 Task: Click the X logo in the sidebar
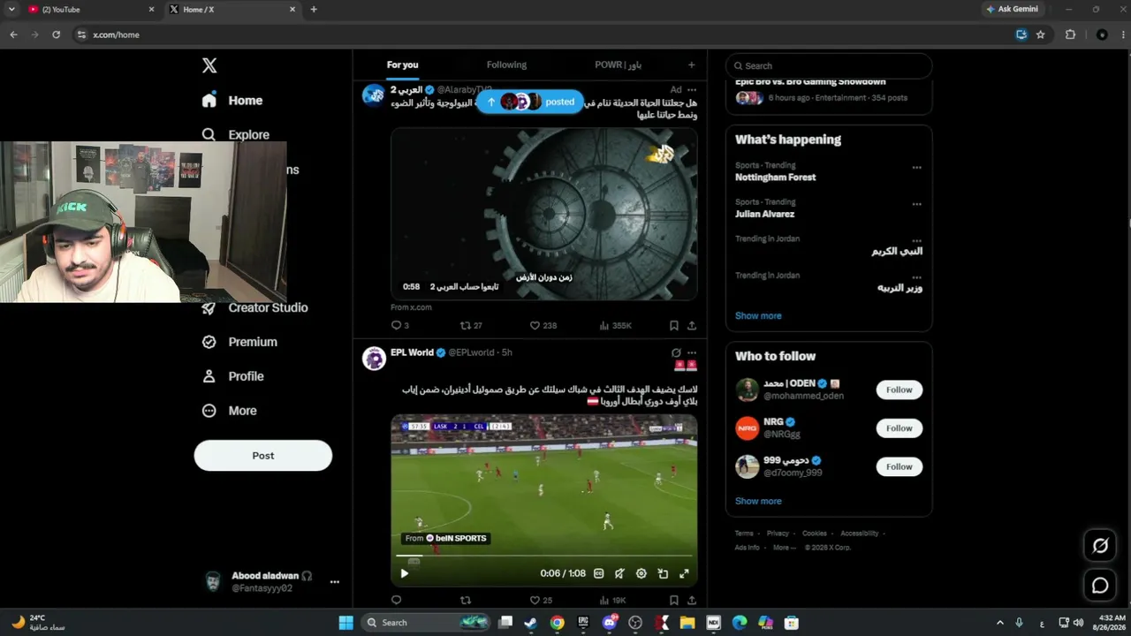pyautogui.click(x=209, y=65)
